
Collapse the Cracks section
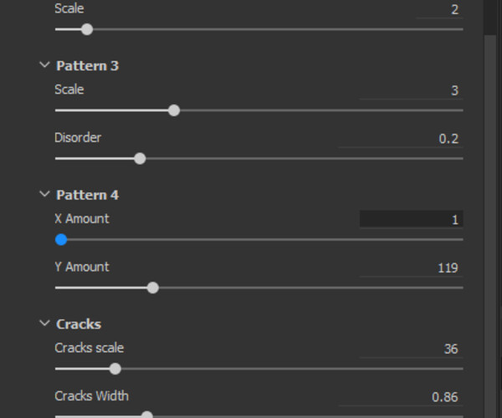(44, 324)
